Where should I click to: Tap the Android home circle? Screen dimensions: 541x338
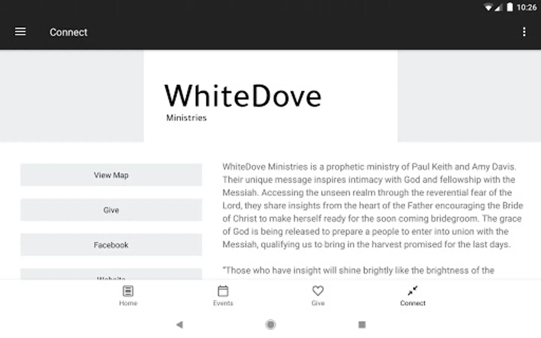270,324
